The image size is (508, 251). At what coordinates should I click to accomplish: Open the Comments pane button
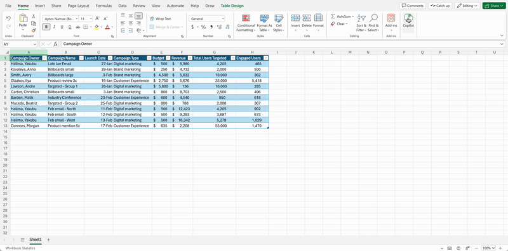[412, 6]
